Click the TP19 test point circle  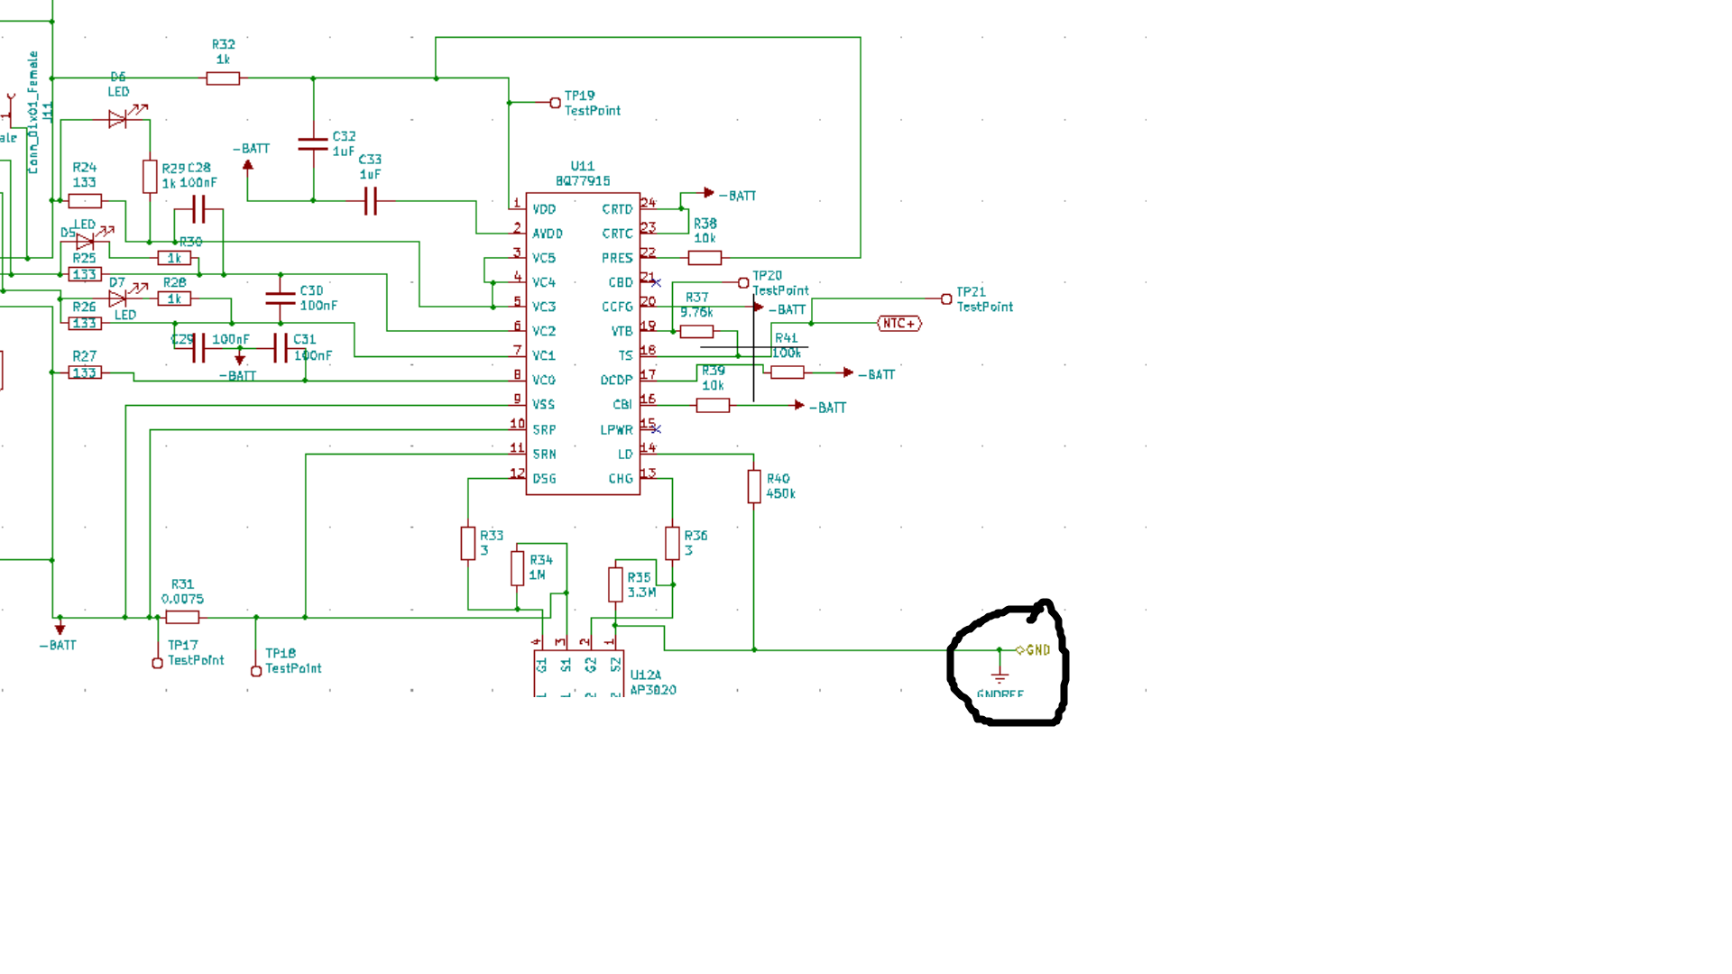555,103
